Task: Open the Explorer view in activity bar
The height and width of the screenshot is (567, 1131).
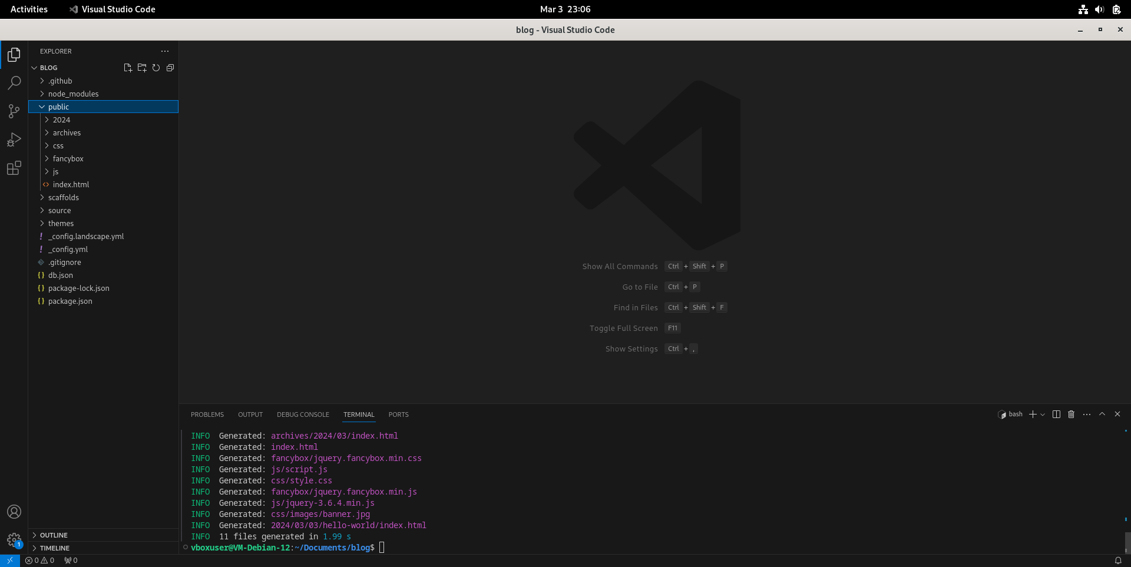Action: tap(14, 55)
